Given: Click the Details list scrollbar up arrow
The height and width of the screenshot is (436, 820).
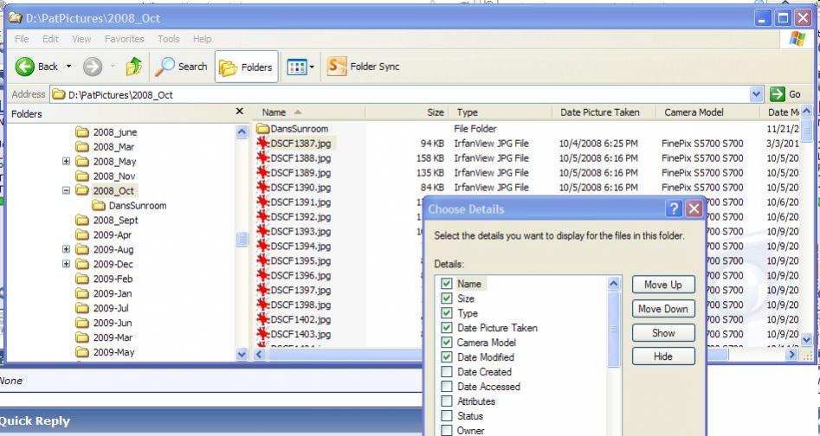Looking at the screenshot, I should point(613,284).
